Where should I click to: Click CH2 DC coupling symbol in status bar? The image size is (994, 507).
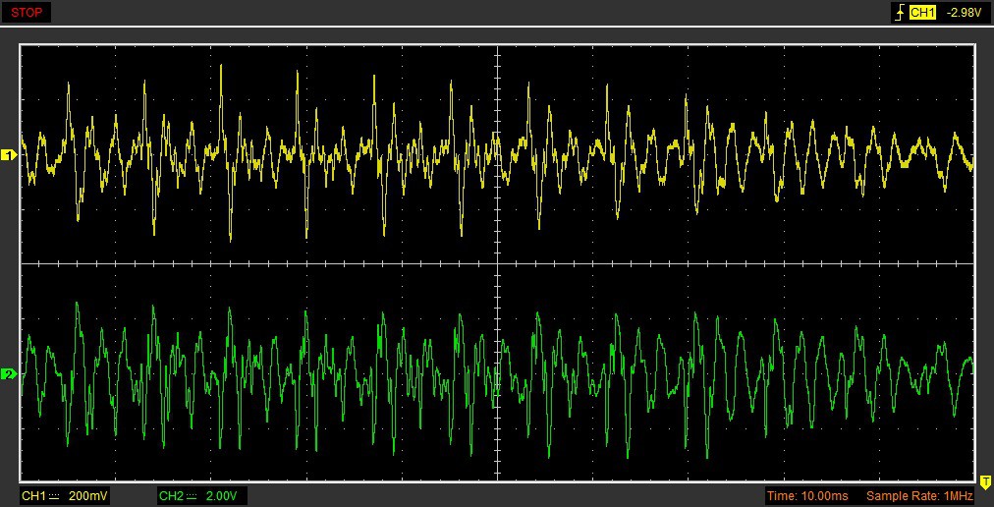[x=192, y=496]
